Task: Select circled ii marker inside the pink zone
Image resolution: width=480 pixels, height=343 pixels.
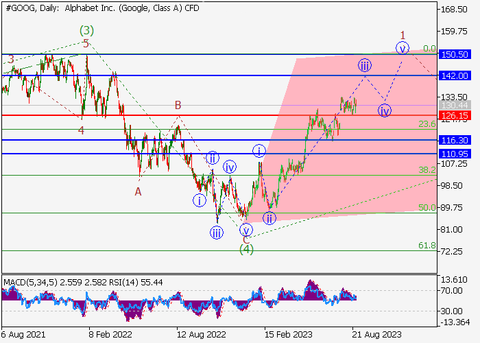Action: click(x=269, y=218)
